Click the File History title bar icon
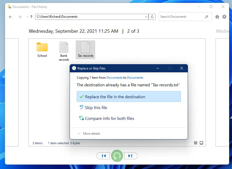Image resolution: width=232 pixels, height=169 pixels. click(9, 7)
